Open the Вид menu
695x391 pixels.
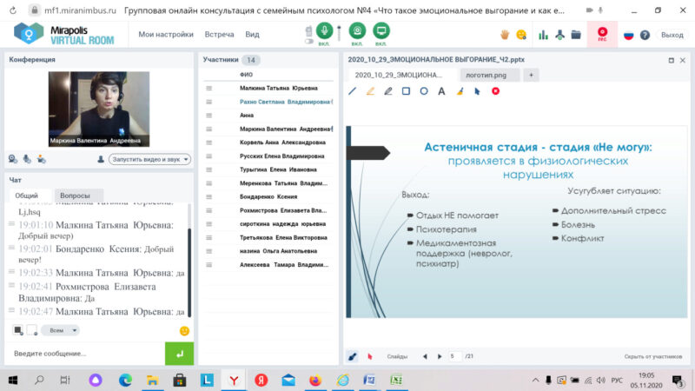pos(252,34)
